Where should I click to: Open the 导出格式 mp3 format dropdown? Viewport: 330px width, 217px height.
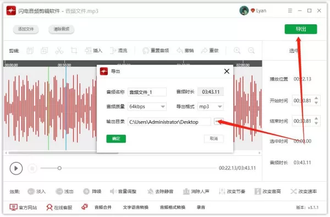(x=211, y=107)
